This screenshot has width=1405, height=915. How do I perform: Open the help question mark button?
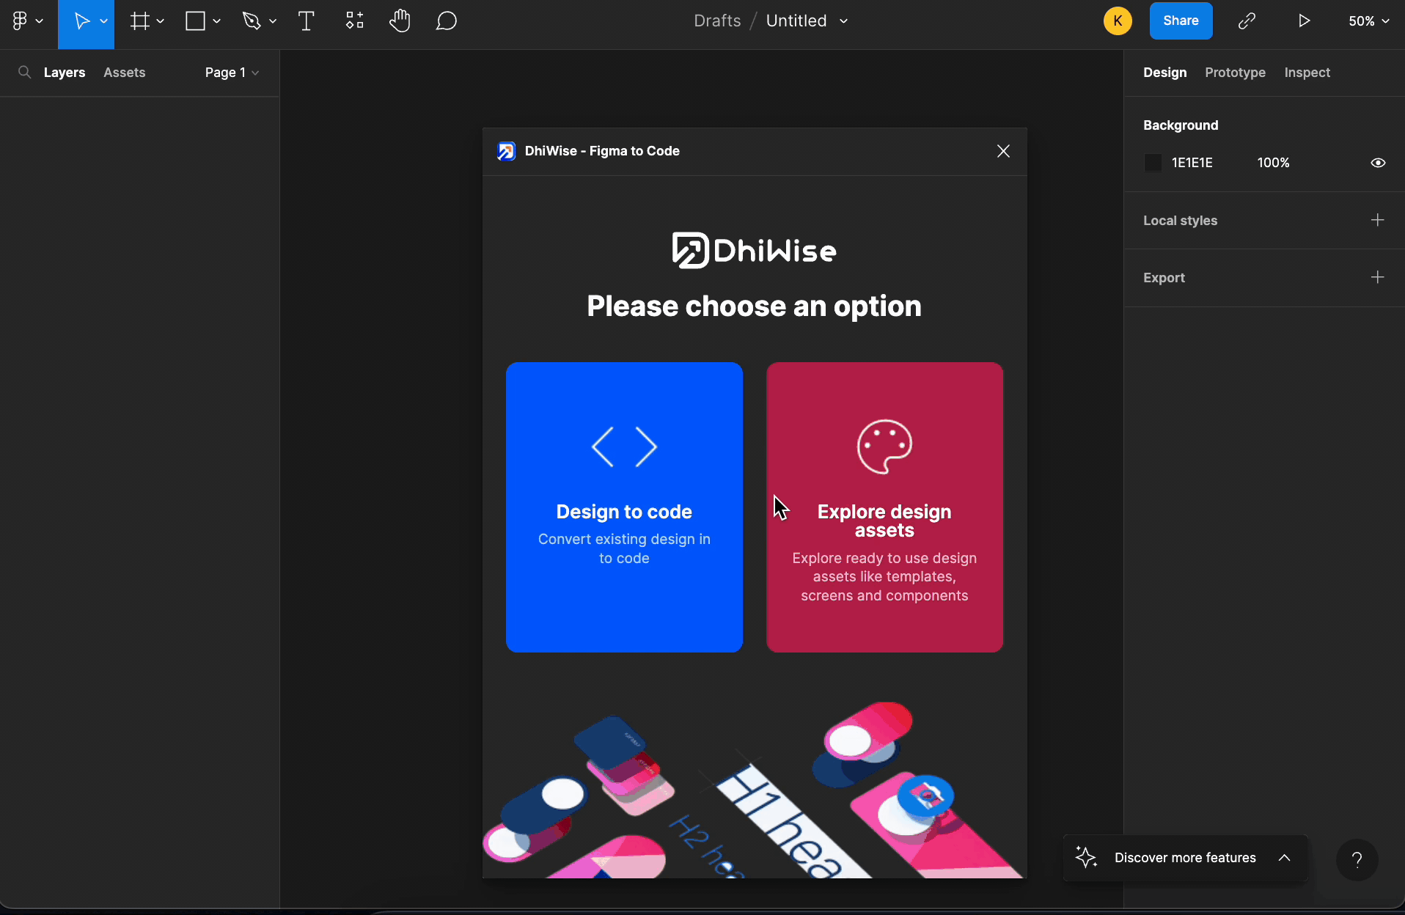[x=1357, y=859]
